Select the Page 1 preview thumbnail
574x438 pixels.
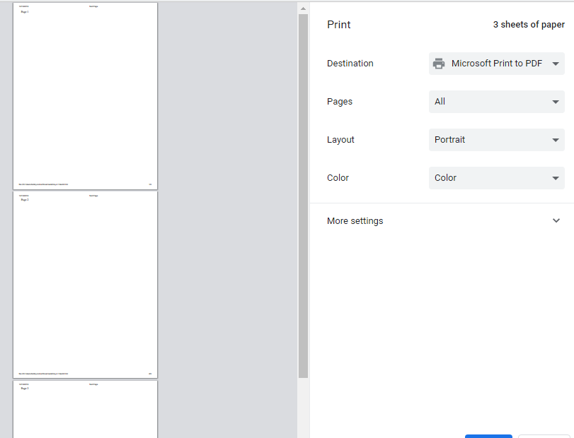(85, 96)
